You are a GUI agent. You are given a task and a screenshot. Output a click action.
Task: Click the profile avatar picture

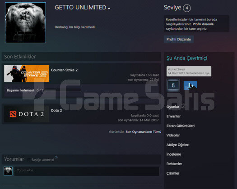pyautogui.click(x=25, y=23)
